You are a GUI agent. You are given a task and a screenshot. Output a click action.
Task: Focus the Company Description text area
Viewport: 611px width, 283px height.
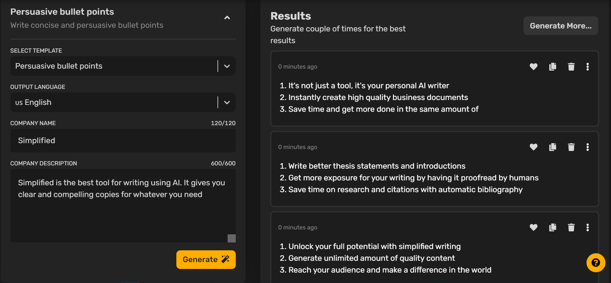point(123,206)
